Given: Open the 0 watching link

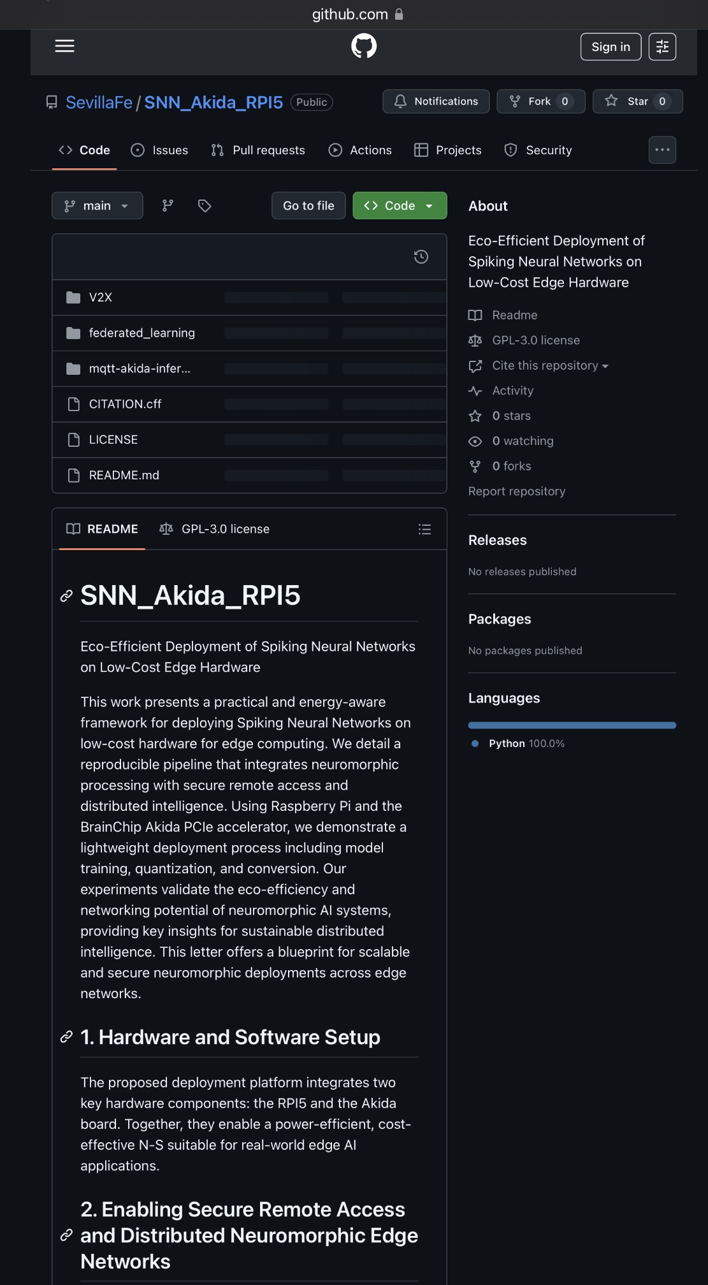Looking at the screenshot, I should 522,441.
